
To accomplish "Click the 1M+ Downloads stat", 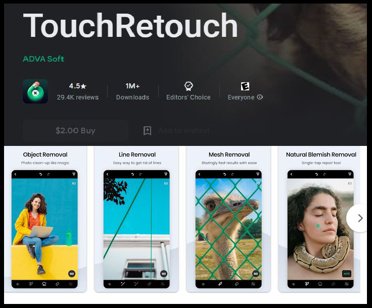I will pyautogui.click(x=132, y=91).
